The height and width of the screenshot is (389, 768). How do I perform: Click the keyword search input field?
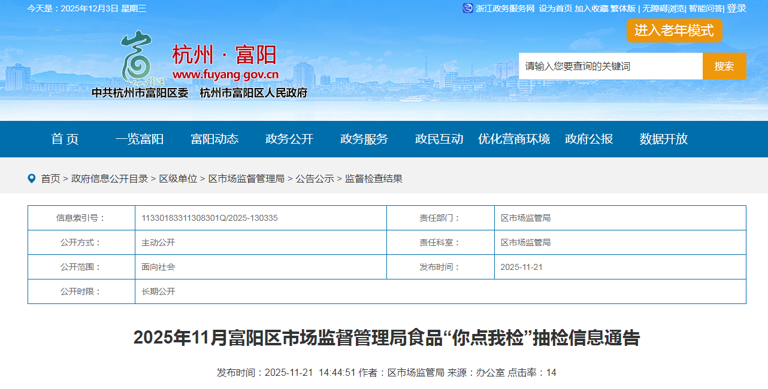[610, 66]
